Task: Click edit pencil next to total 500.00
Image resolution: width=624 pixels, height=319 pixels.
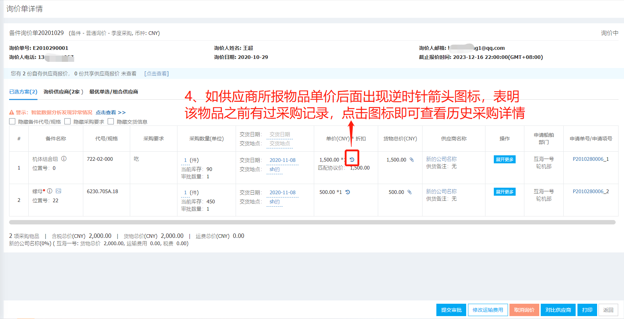Action: click(409, 192)
